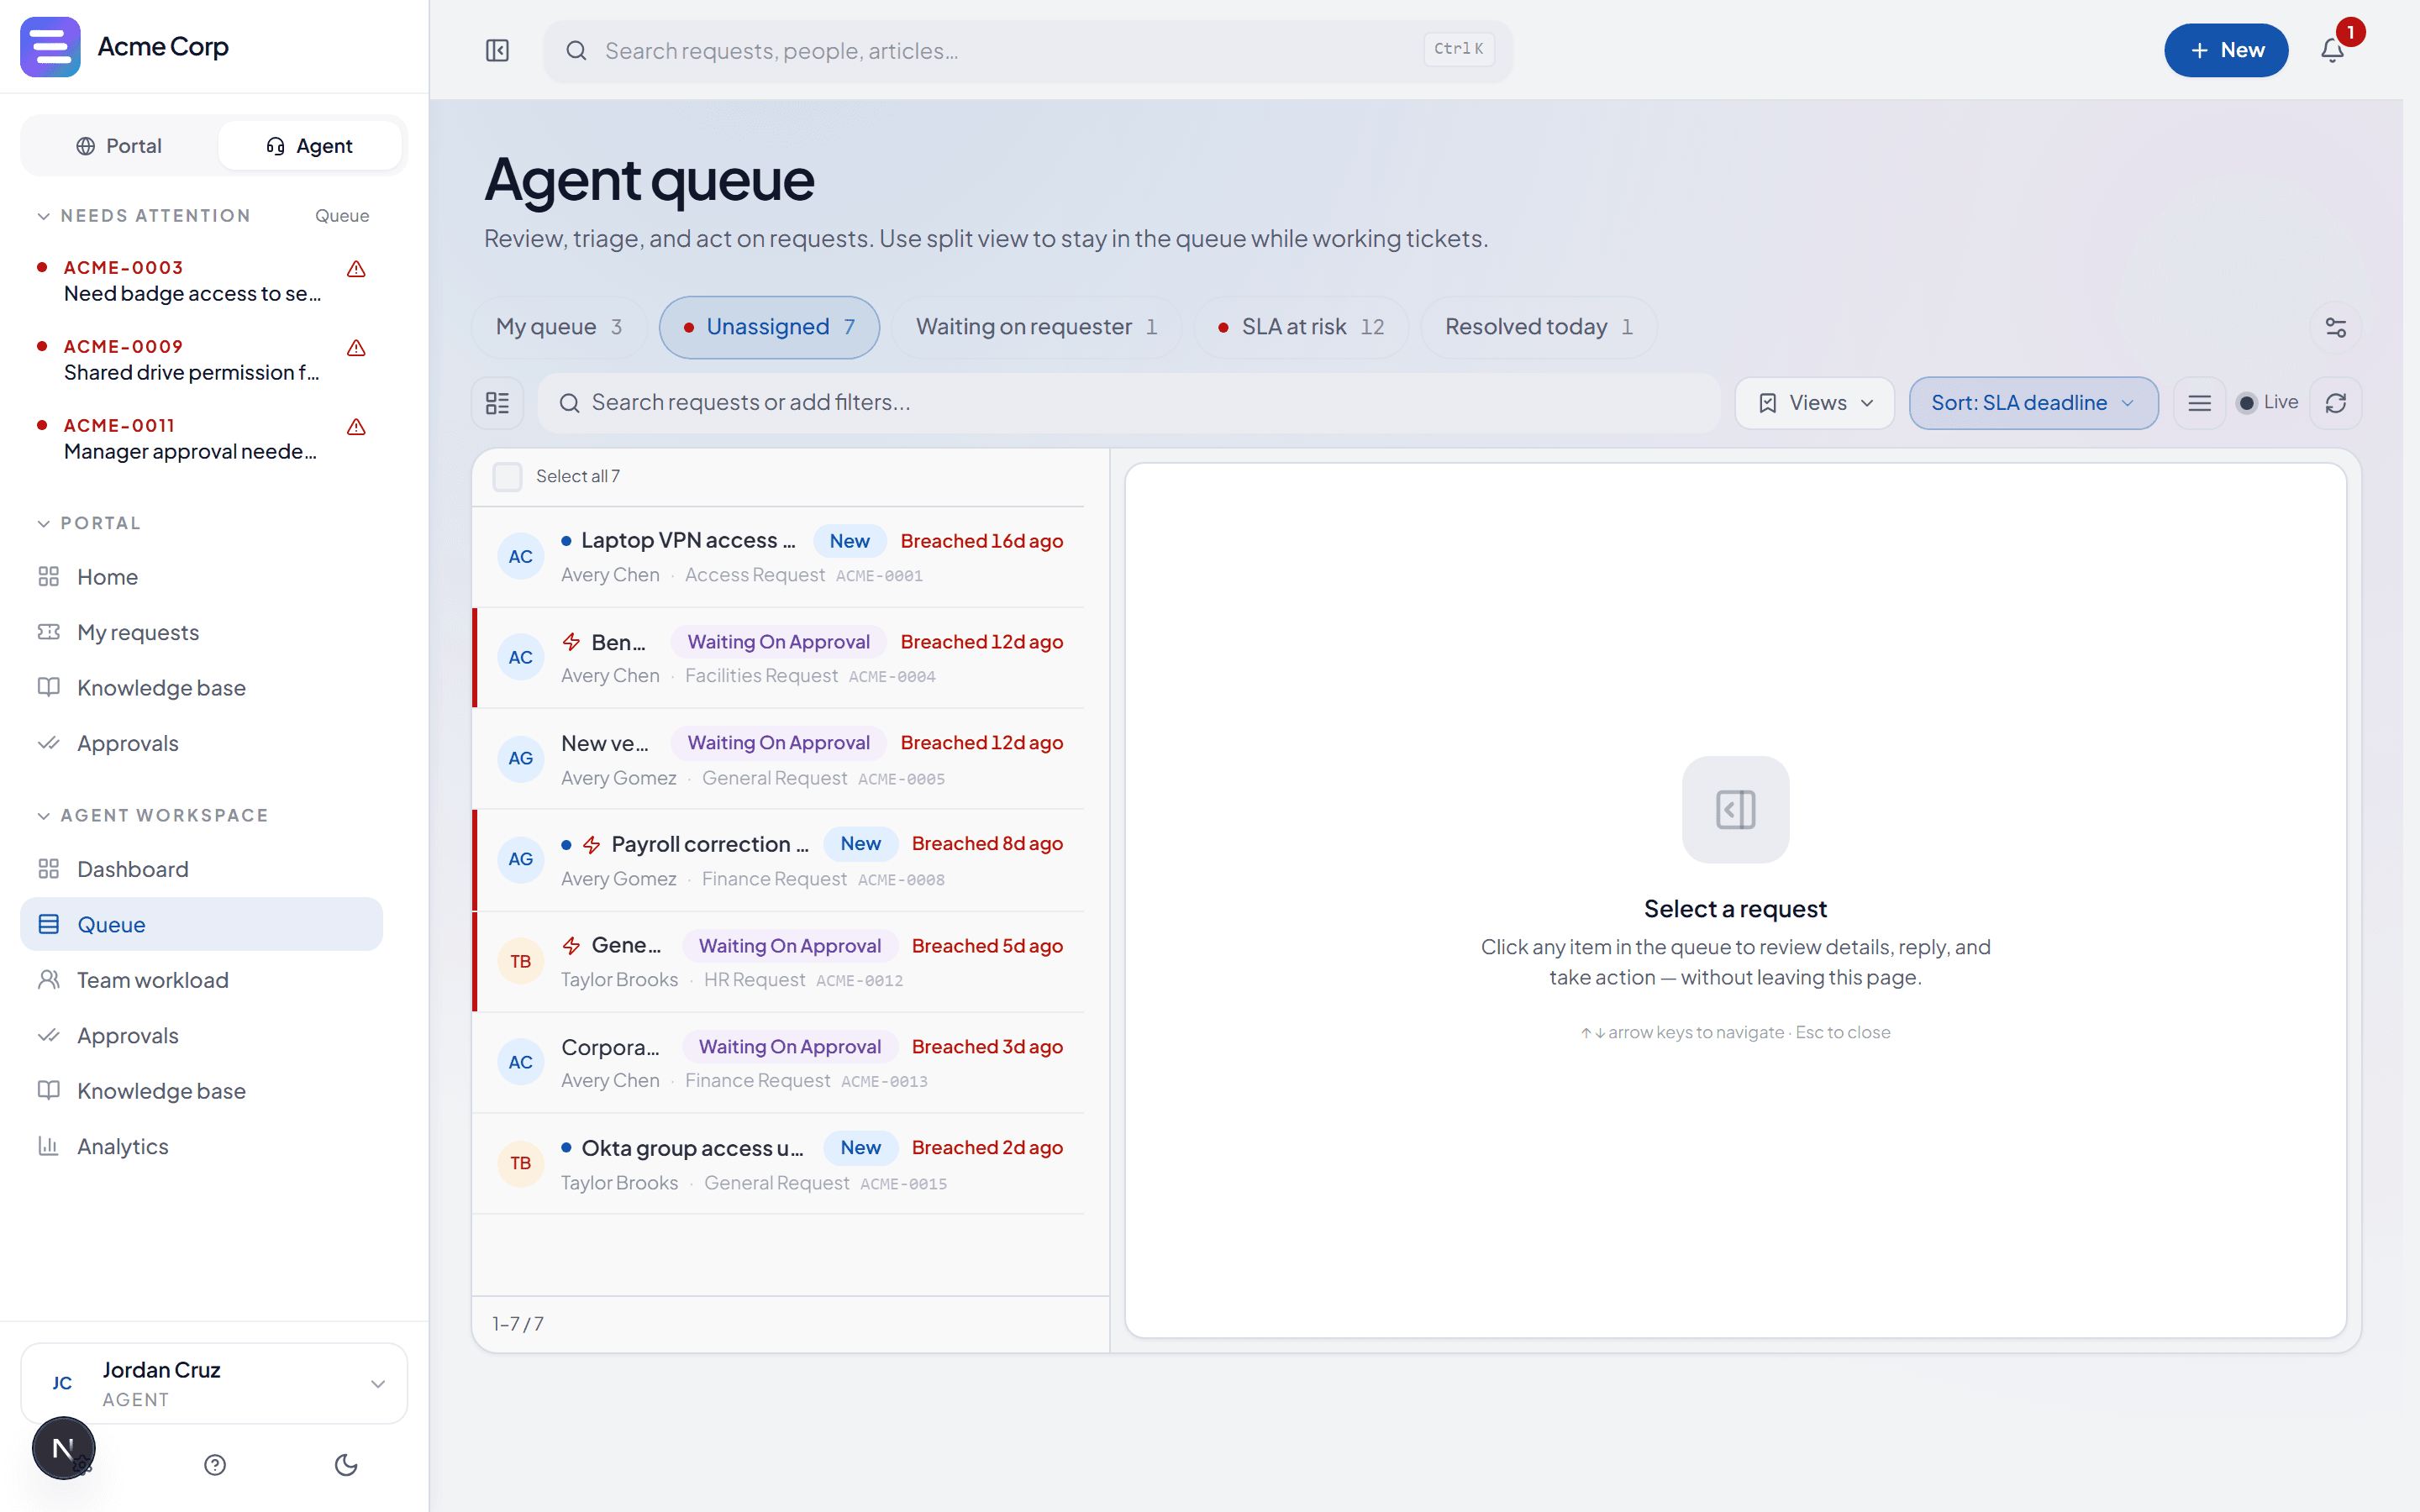Click the round N avatar badge
The width and height of the screenshot is (2420, 1512).
(x=63, y=1448)
